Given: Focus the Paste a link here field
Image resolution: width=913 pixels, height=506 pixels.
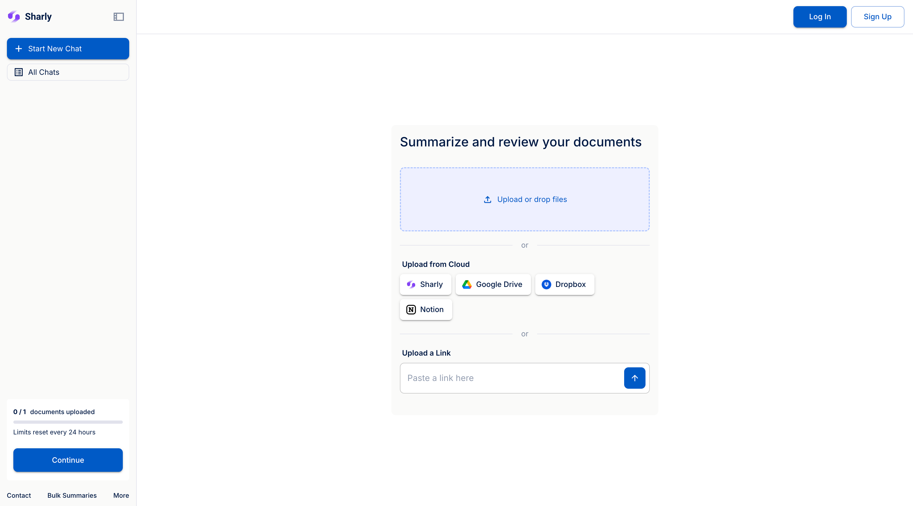Looking at the screenshot, I should (x=511, y=378).
